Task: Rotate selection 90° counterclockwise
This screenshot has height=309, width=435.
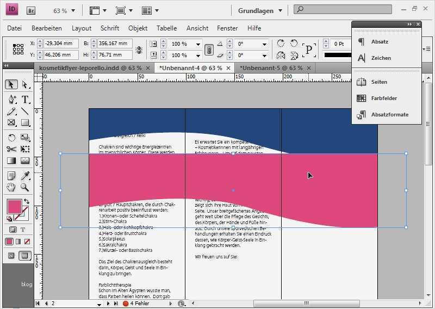Action: (294, 44)
